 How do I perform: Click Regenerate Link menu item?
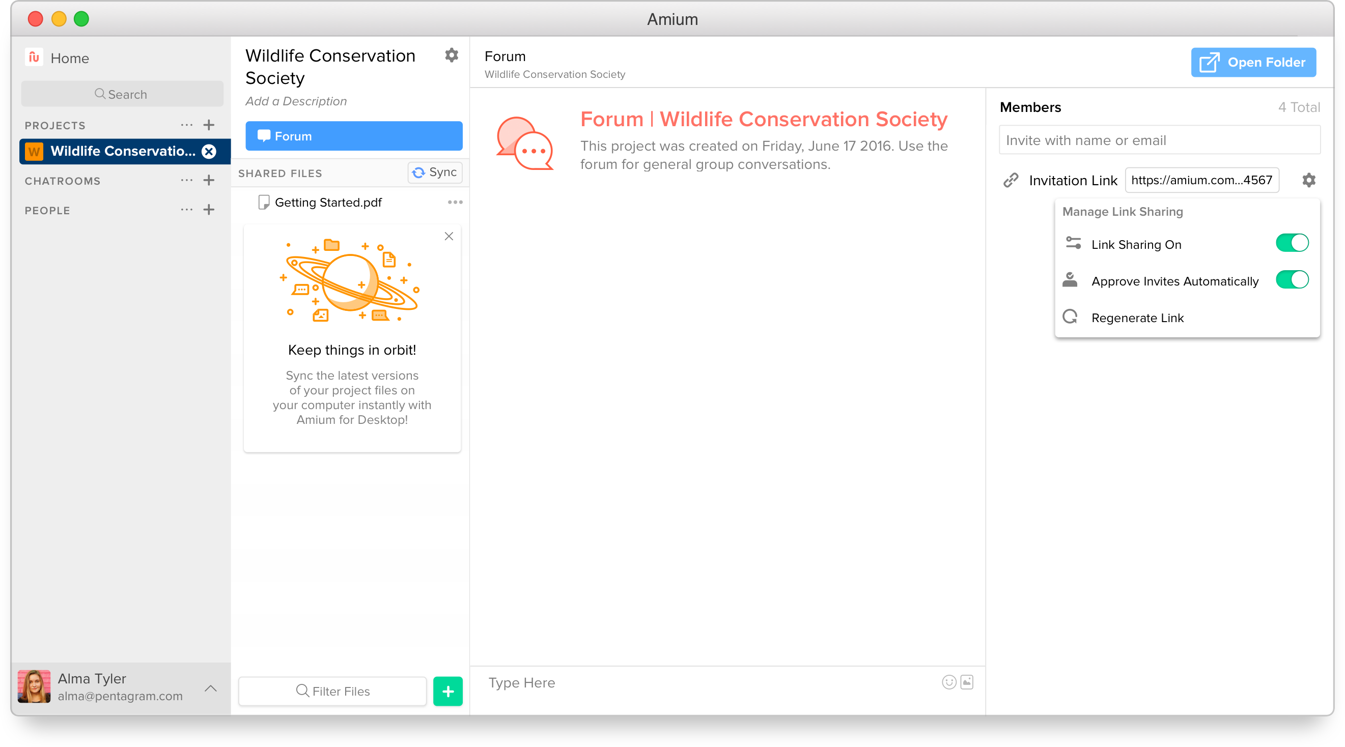tap(1187, 318)
